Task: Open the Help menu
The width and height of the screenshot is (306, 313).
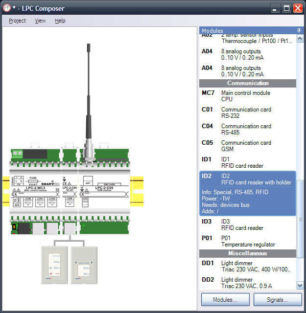Action: (x=60, y=21)
